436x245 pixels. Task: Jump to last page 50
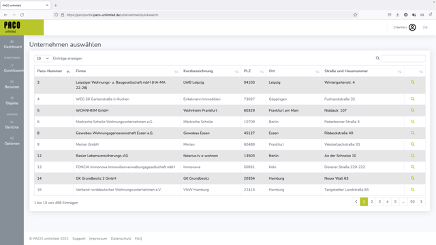tap(412, 201)
